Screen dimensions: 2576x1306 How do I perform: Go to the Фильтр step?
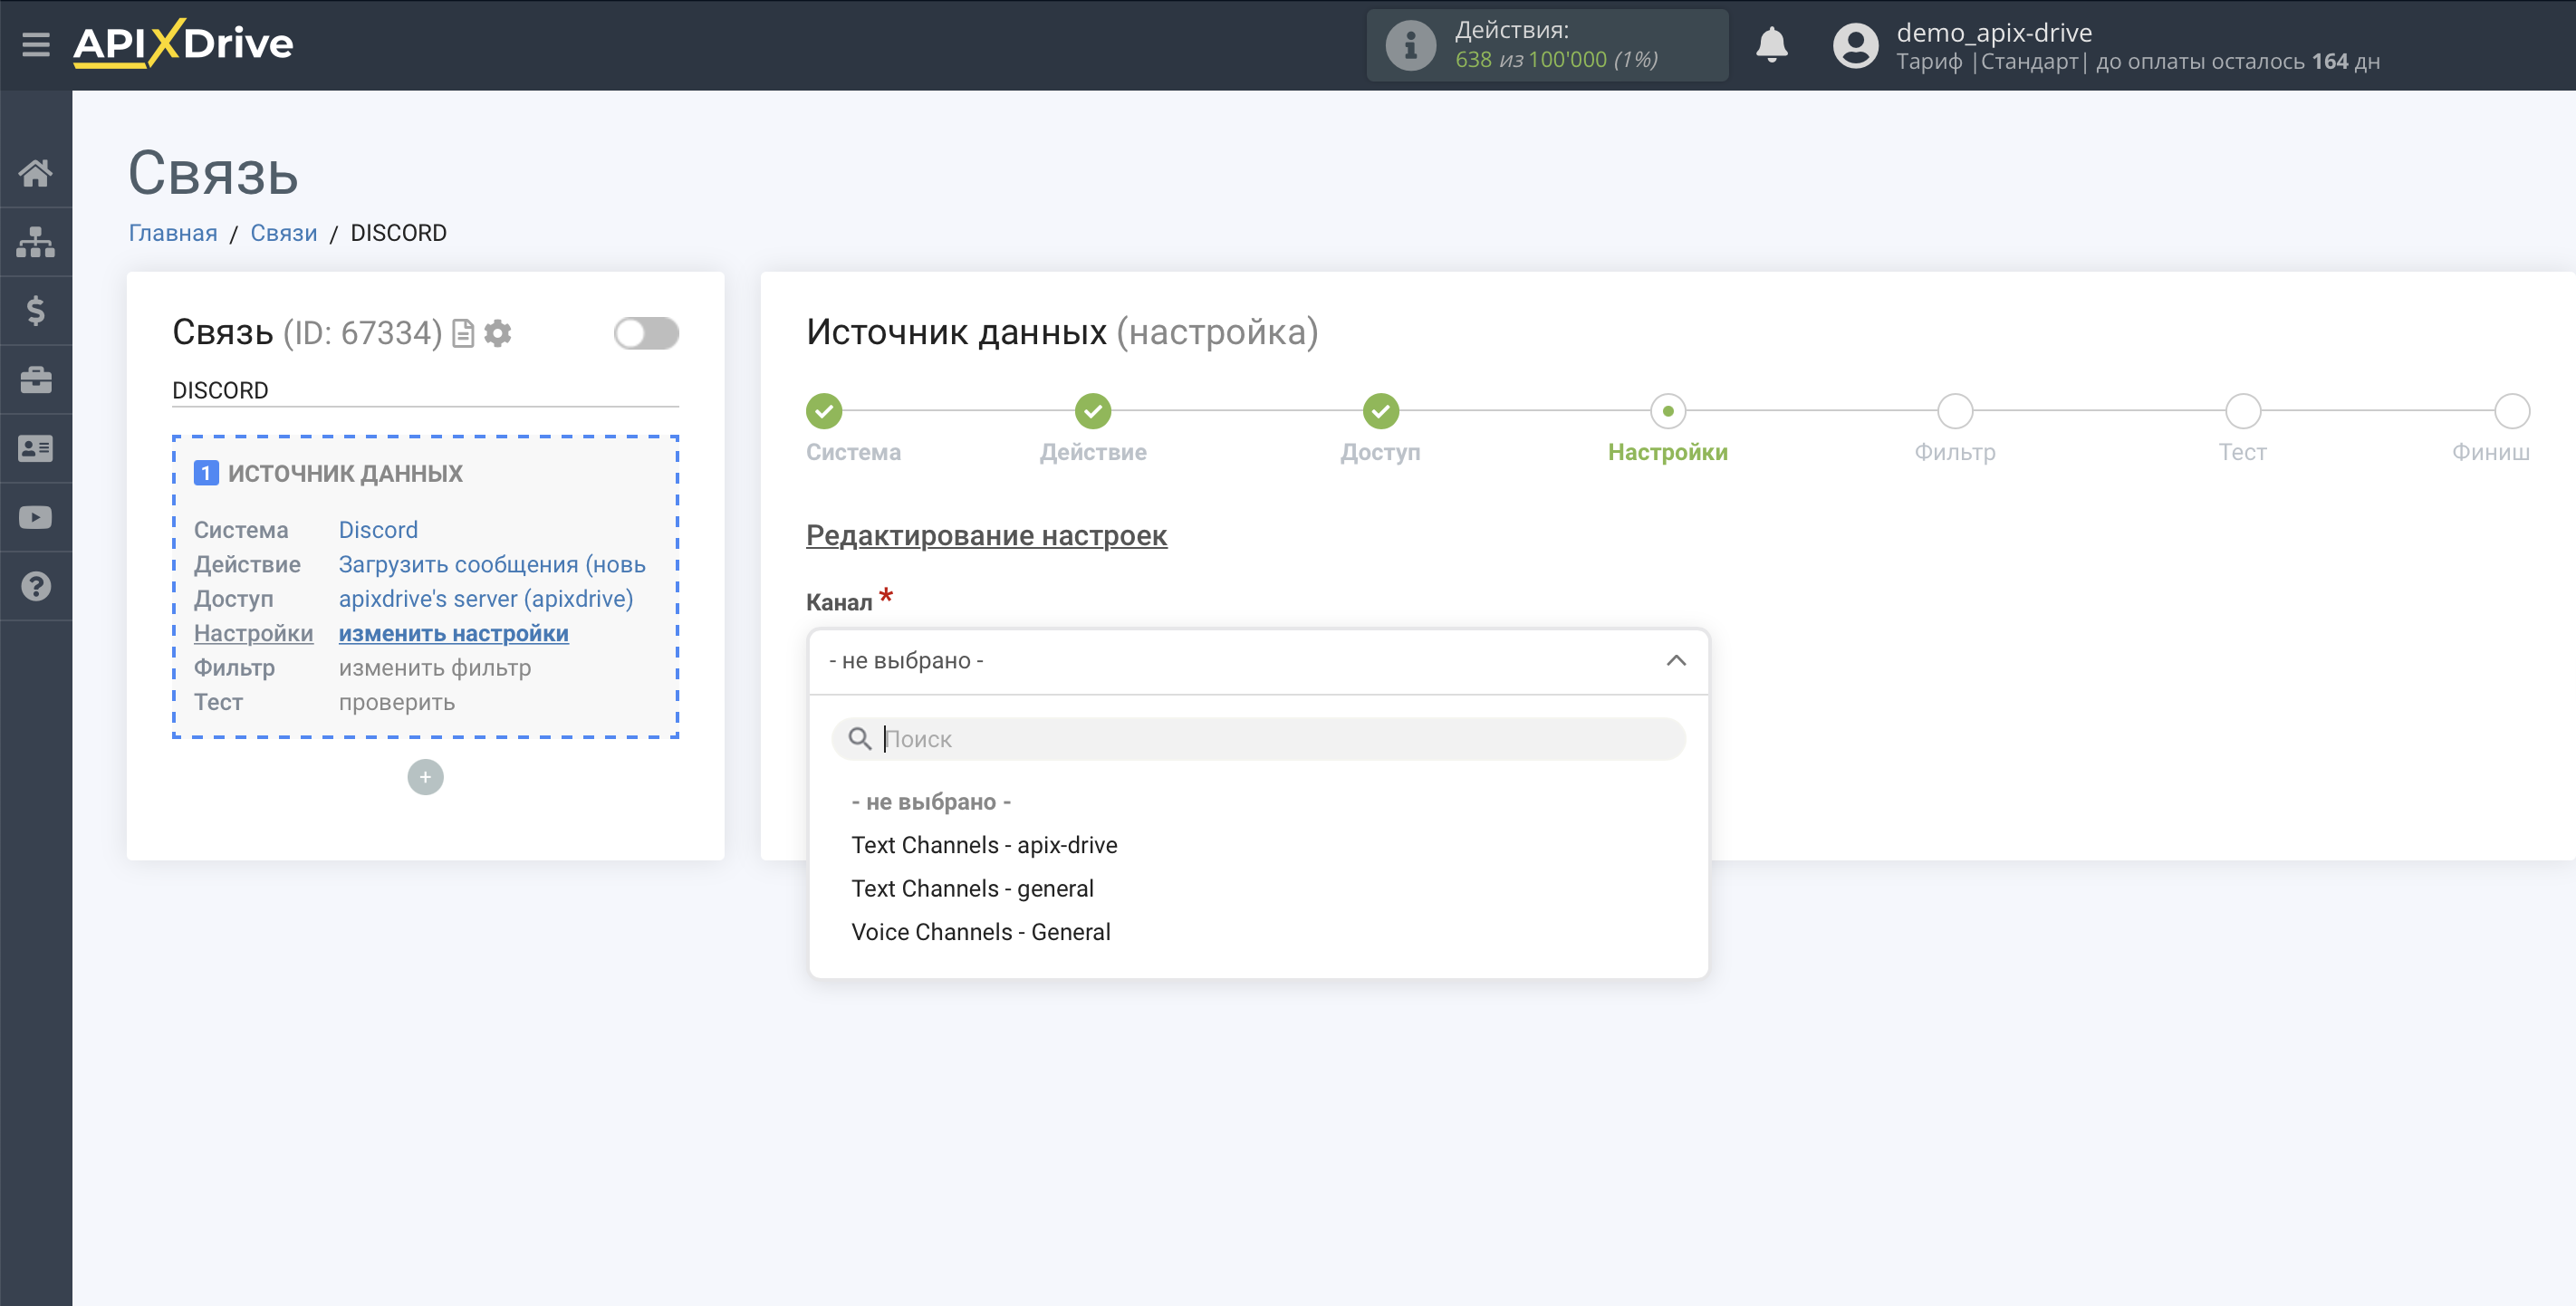pyautogui.click(x=1955, y=411)
